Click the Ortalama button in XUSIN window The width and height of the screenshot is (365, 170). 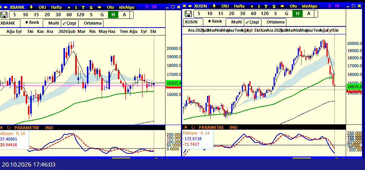tap(275, 22)
